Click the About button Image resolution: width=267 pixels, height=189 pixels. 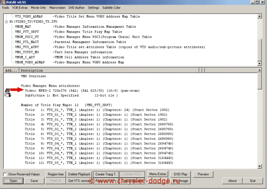232,181
